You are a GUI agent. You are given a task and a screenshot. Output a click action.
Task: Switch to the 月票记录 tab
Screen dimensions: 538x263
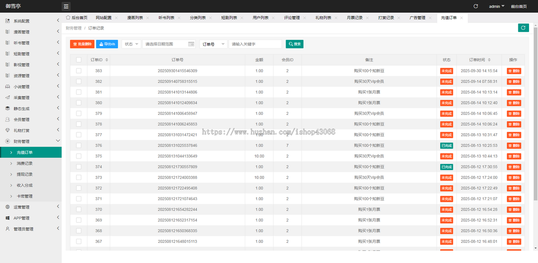[355, 18]
